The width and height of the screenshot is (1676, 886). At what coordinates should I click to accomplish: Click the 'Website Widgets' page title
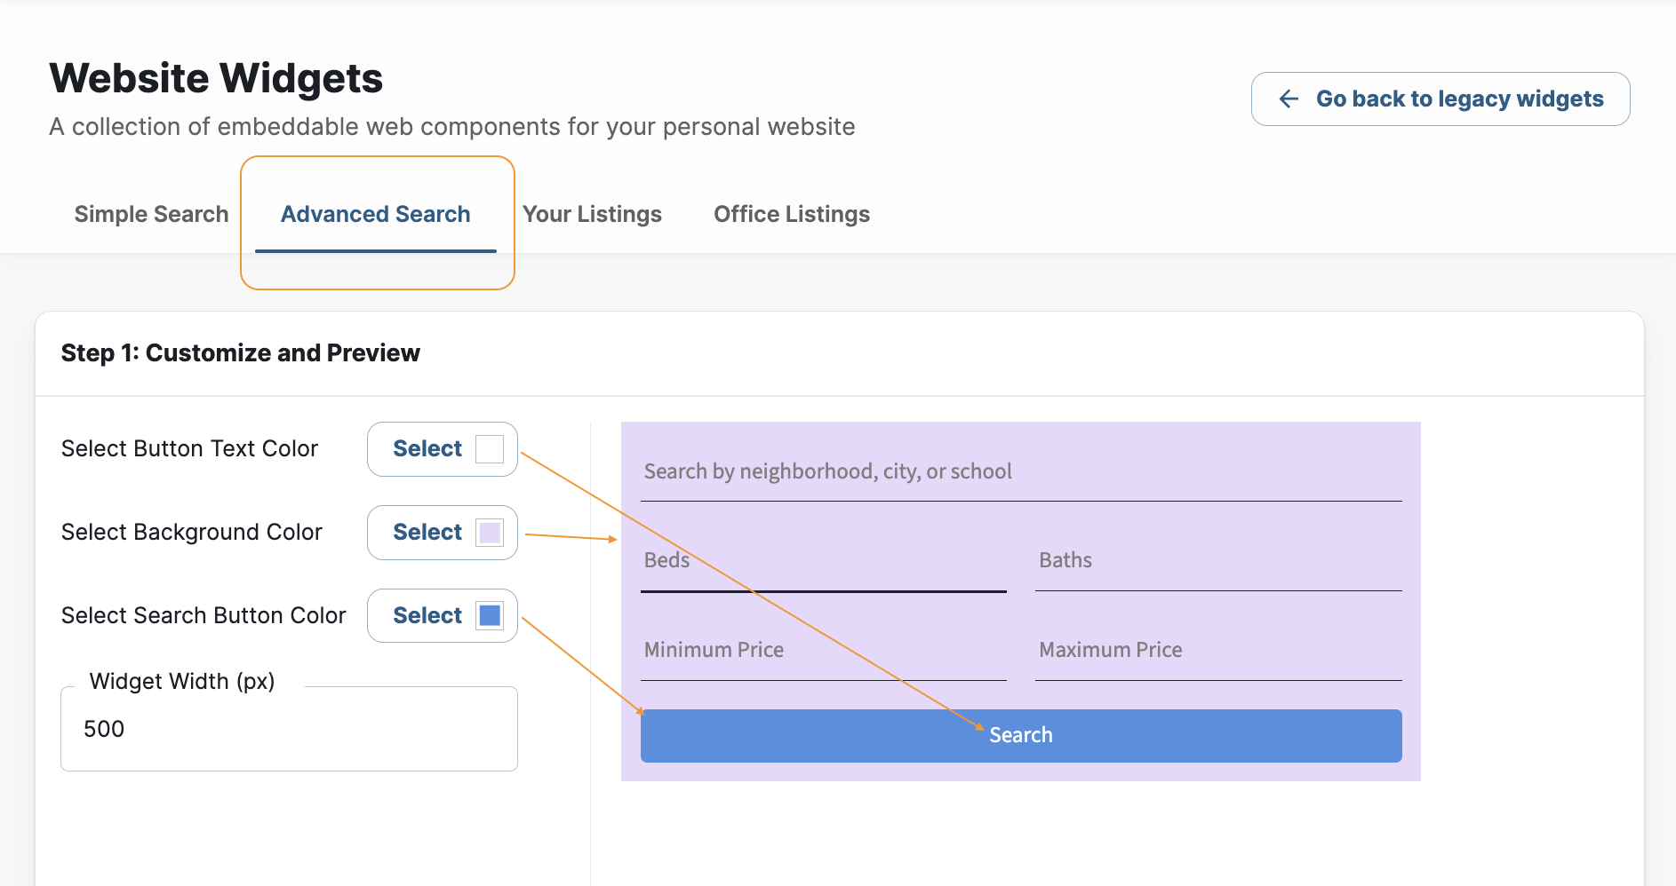point(216,79)
